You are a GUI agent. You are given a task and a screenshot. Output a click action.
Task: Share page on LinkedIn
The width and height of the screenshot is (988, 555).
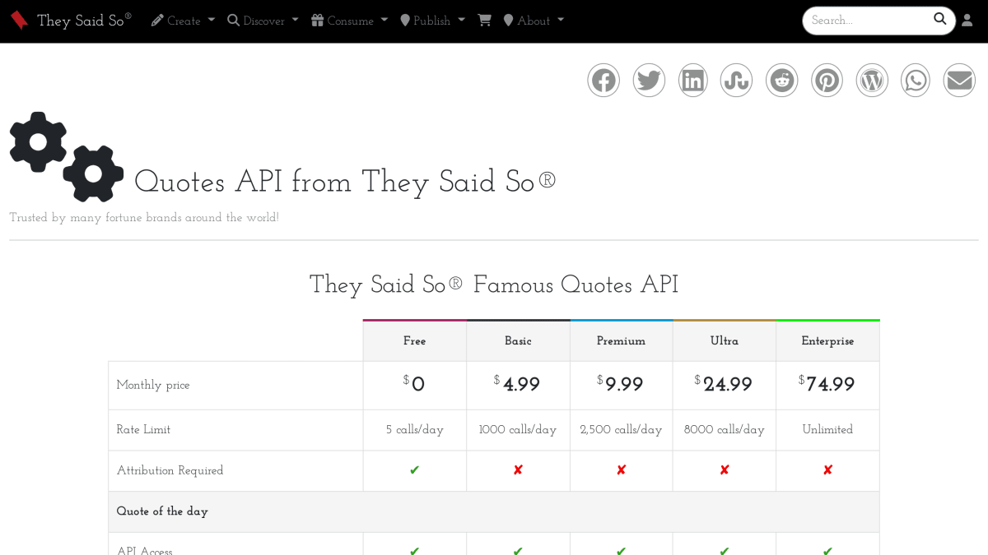[693, 81]
